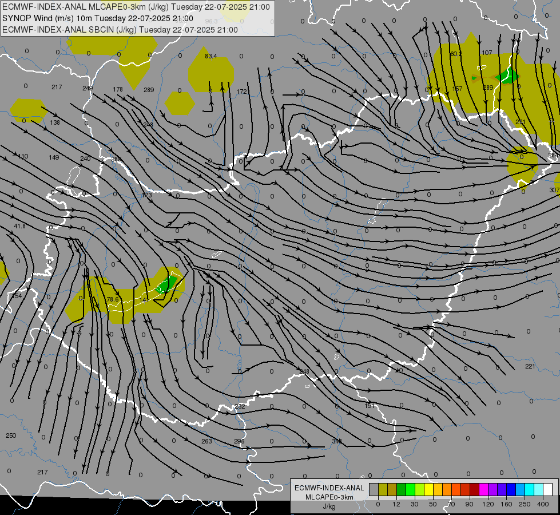The image size is (560, 515).
Task: Click the map value 263
Action: (x=207, y=441)
